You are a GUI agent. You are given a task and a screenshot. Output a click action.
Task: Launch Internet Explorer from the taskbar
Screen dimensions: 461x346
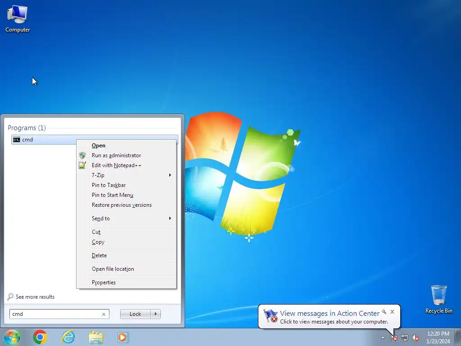tap(68, 337)
